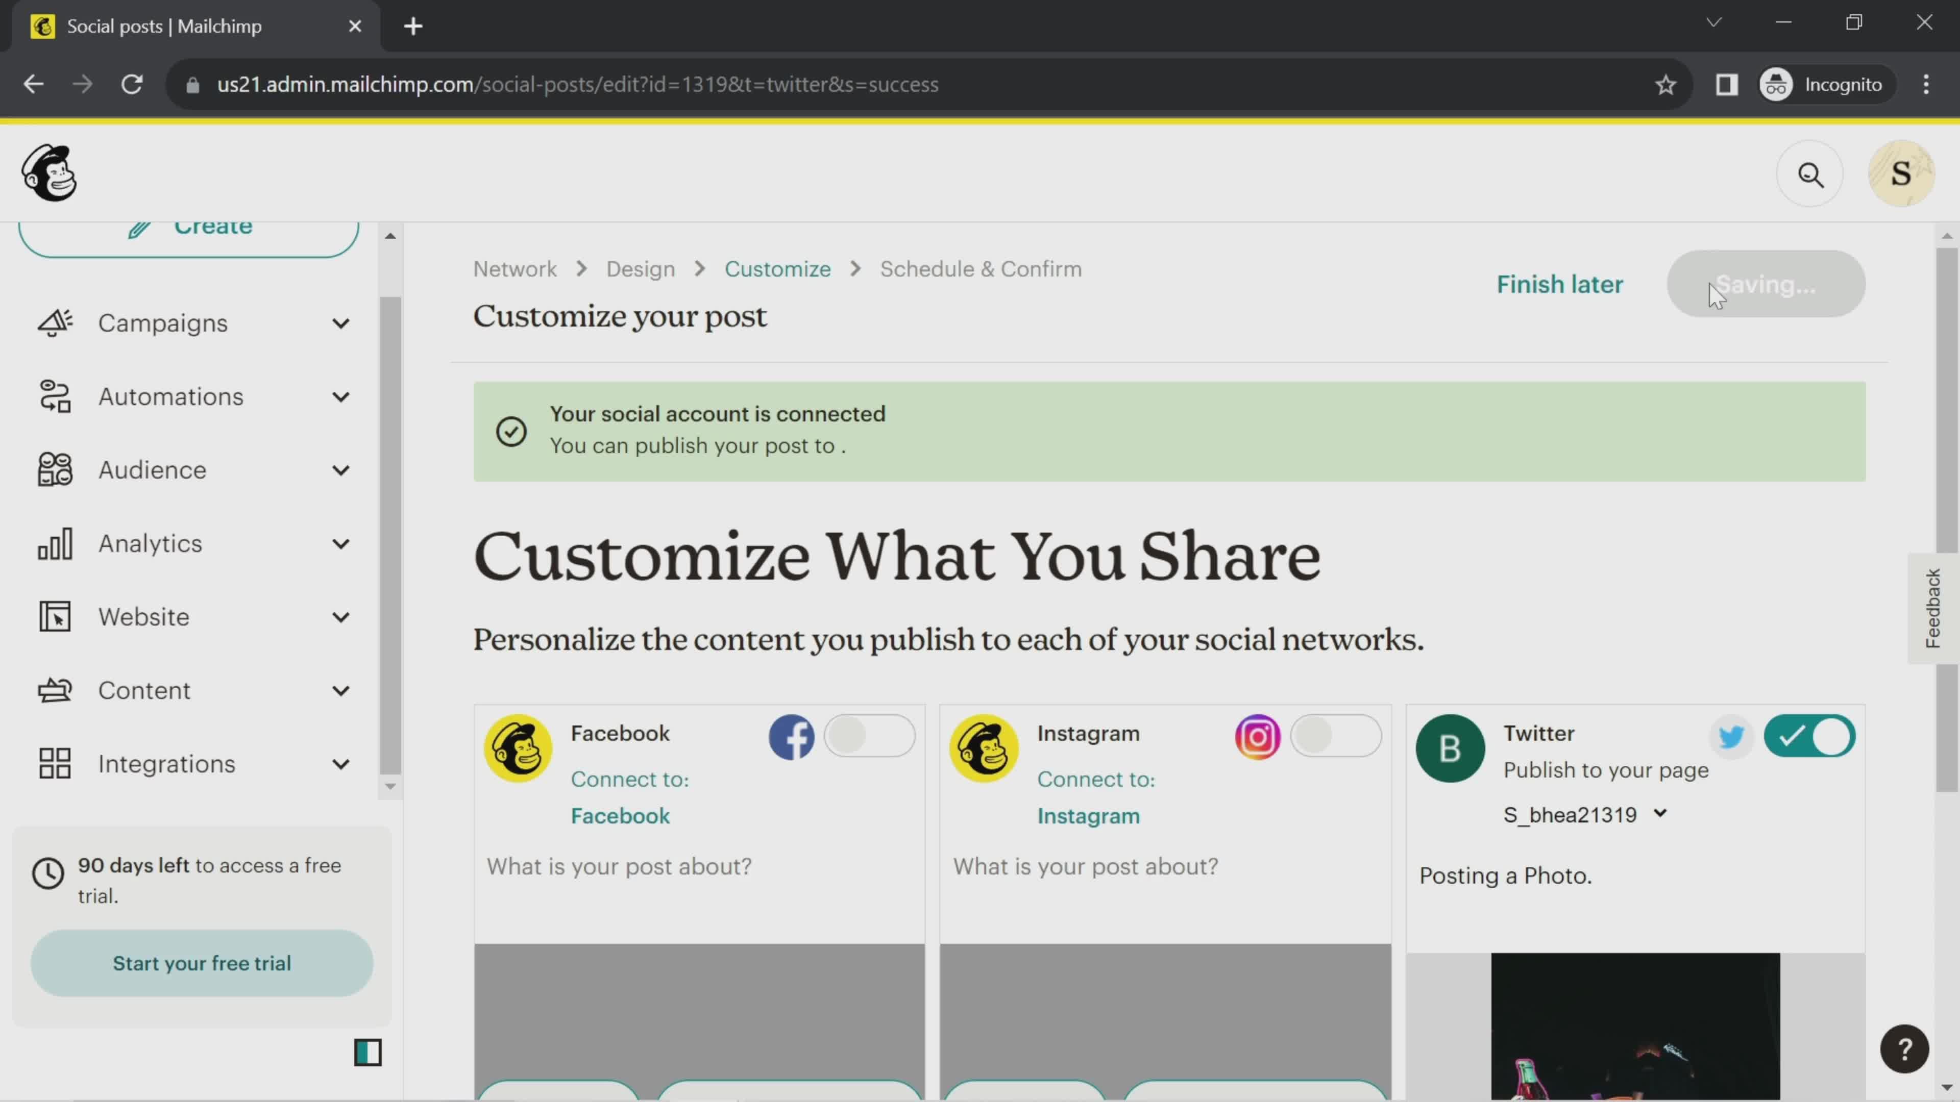This screenshot has height=1102, width=1960.
Task: Click the Analytics sidebar icon
Action: [54, 543]
